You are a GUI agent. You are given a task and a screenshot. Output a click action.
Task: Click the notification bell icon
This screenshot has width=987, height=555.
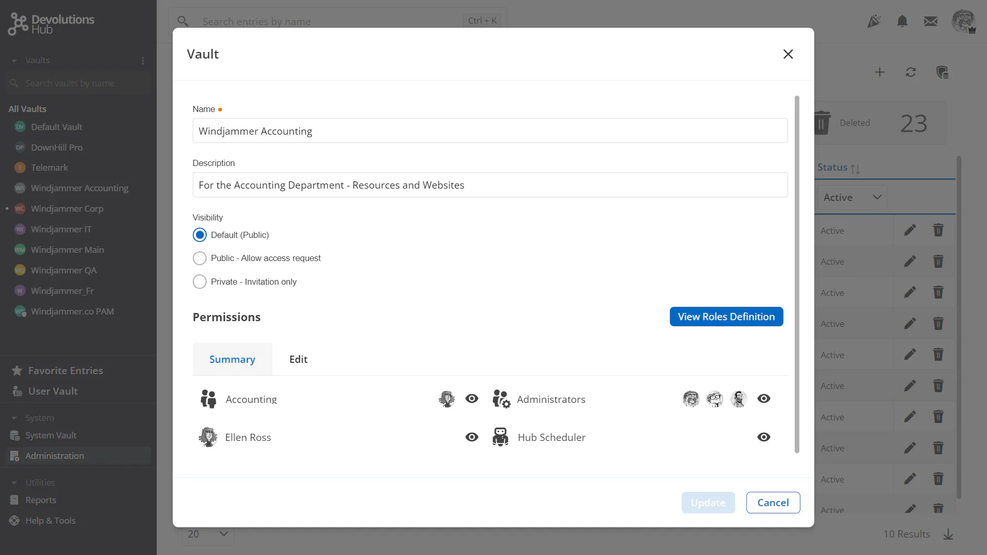(902, 21)
